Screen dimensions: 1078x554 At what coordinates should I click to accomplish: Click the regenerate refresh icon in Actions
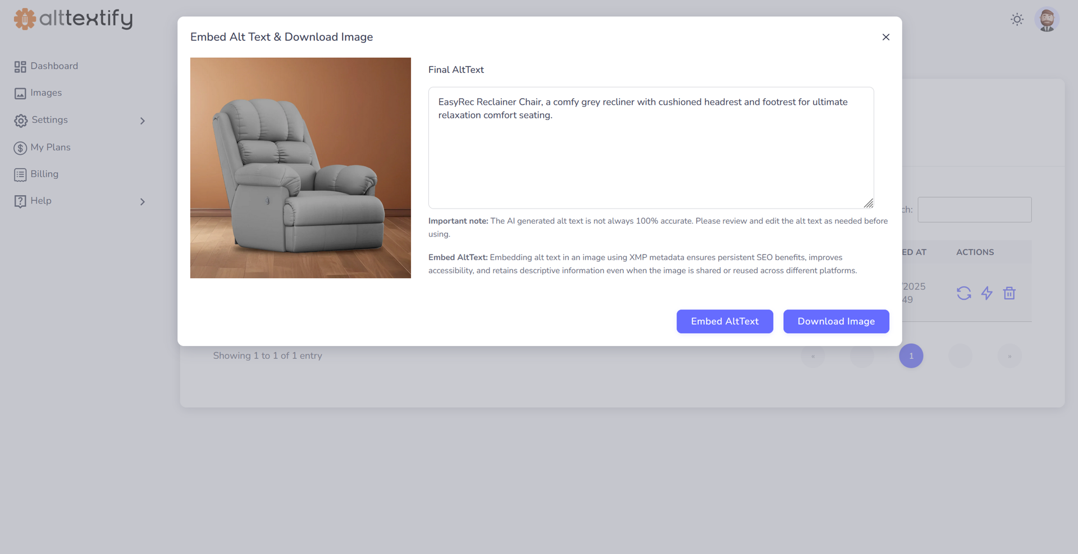point(964,293)
